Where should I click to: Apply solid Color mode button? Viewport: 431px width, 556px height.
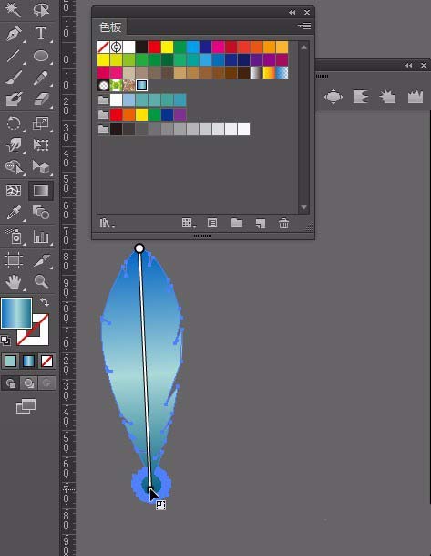11,362
